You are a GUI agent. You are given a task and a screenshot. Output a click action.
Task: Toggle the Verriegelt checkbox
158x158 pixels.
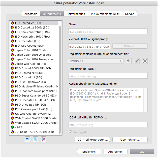click(71, 132)
